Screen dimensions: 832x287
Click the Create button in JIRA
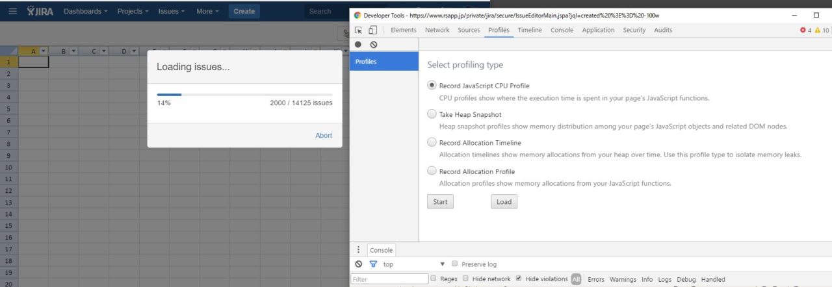(244, 11)
